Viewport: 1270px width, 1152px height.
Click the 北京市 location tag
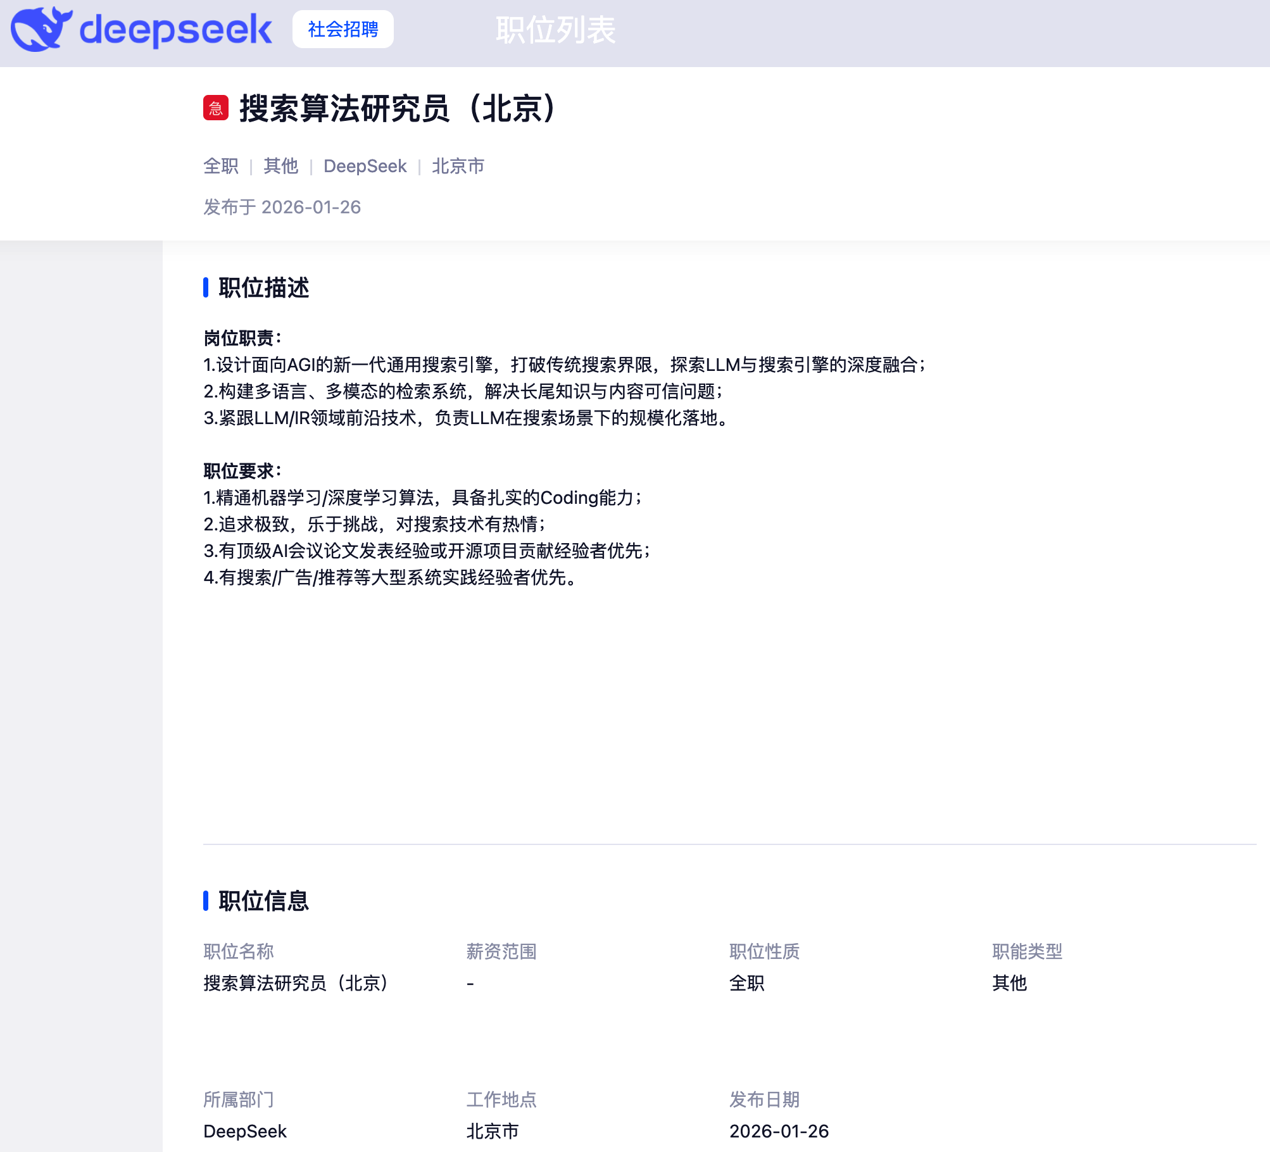tap(458, 166)
